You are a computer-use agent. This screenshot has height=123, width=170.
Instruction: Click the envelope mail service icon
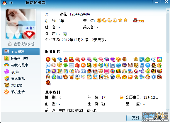click(72, 65)
